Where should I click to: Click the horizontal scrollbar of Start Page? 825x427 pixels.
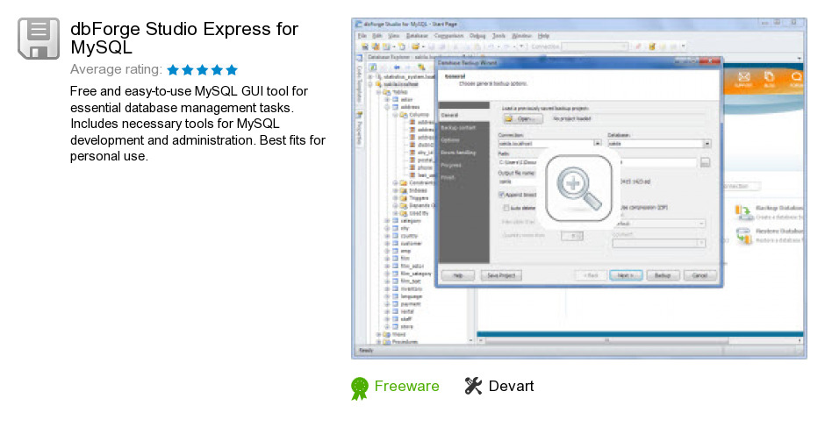coord(639,341)
